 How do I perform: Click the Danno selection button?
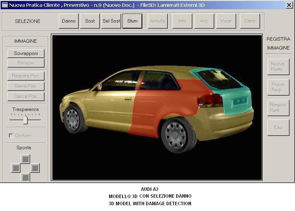69,21
